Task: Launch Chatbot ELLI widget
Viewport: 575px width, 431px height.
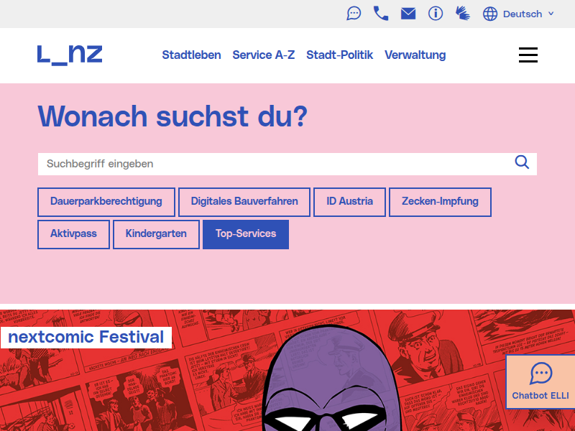Action: coord(540,381)
